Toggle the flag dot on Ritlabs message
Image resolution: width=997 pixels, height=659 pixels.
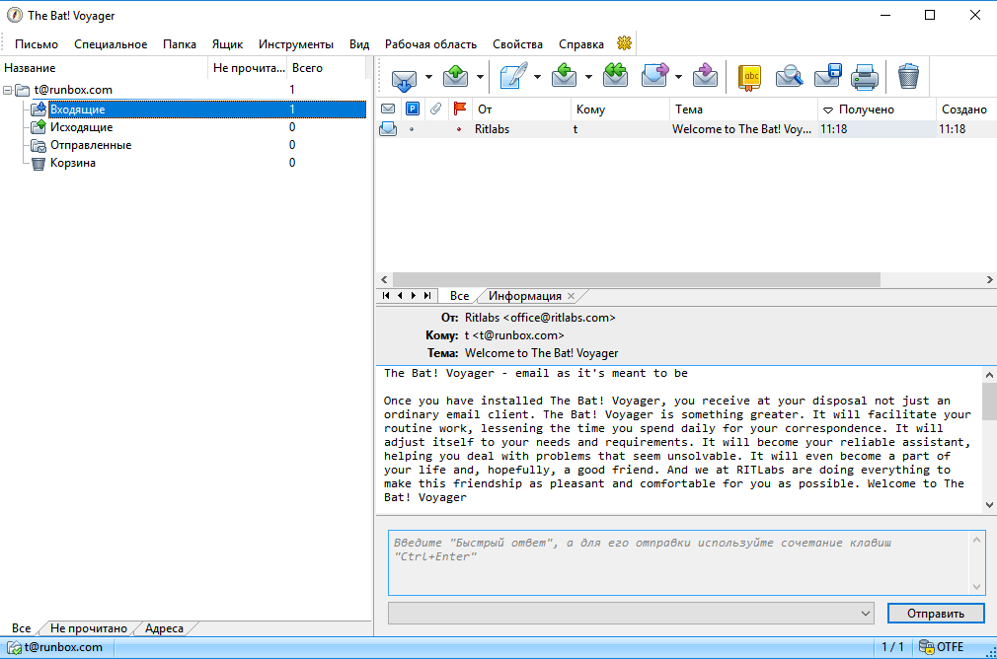pyautogui.click(x=459, y=129)
